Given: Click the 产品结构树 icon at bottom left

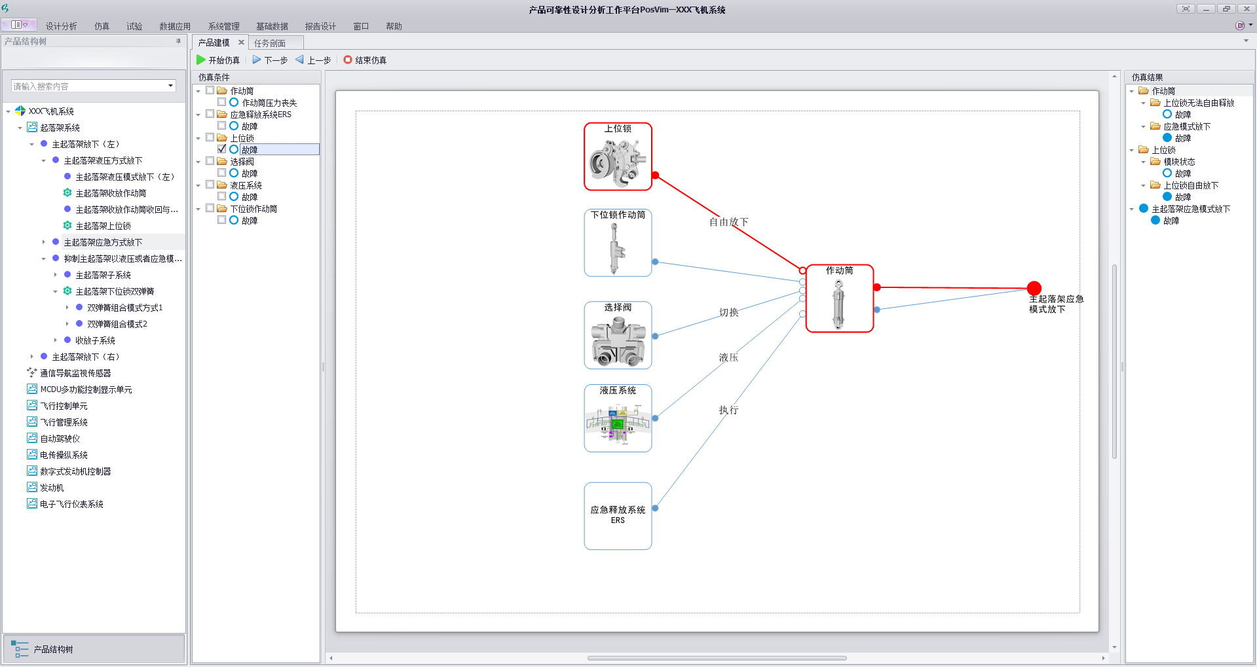Looking at the screenshot, I should [20, 649].
